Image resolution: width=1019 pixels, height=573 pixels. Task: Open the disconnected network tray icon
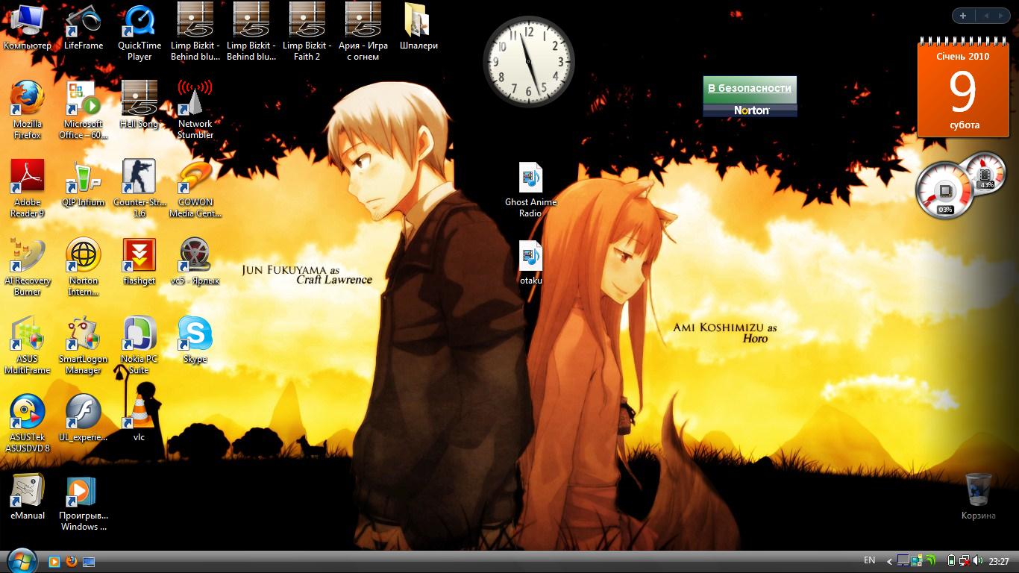(964, 561)
